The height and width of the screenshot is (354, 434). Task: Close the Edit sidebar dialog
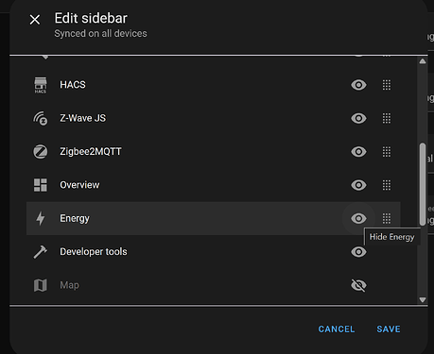click(35, 20)
